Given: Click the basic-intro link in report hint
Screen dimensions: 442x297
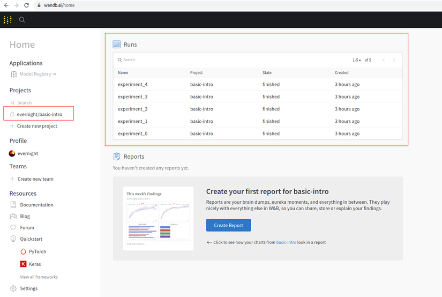Looking at the screenshot, I should point(286,242).
